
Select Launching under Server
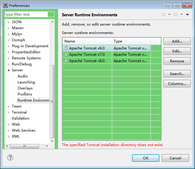click(x=26, y=82)
